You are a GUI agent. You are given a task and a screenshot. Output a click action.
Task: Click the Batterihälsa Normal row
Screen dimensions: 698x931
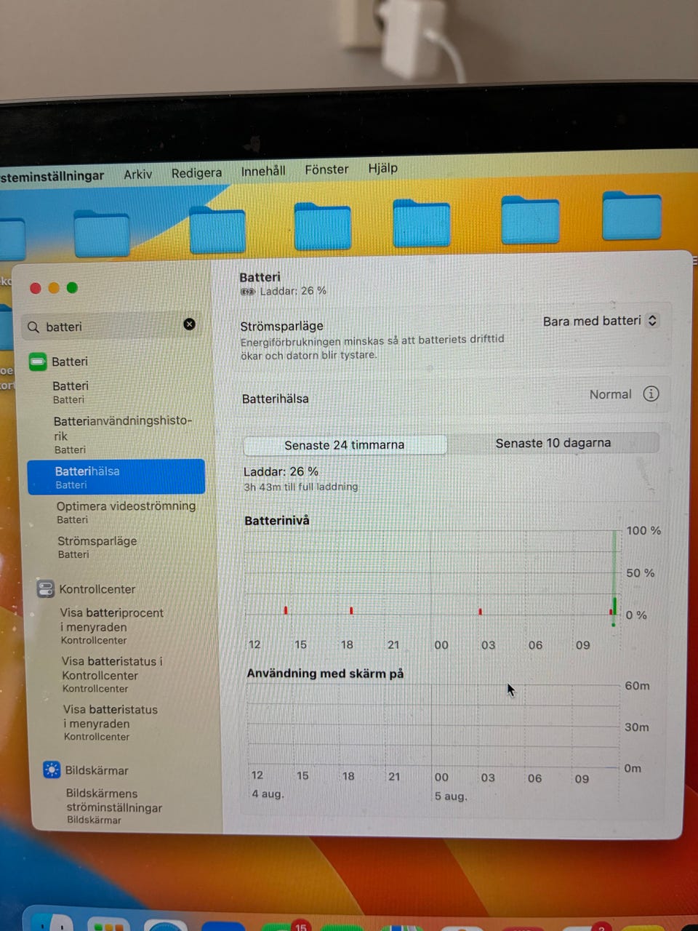click(x=450, y=396)
